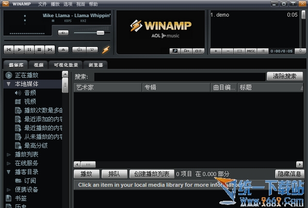Select 订阅 under podcast directory
Image resolution: width=308 pixels, height=208 pixels.
30,181
